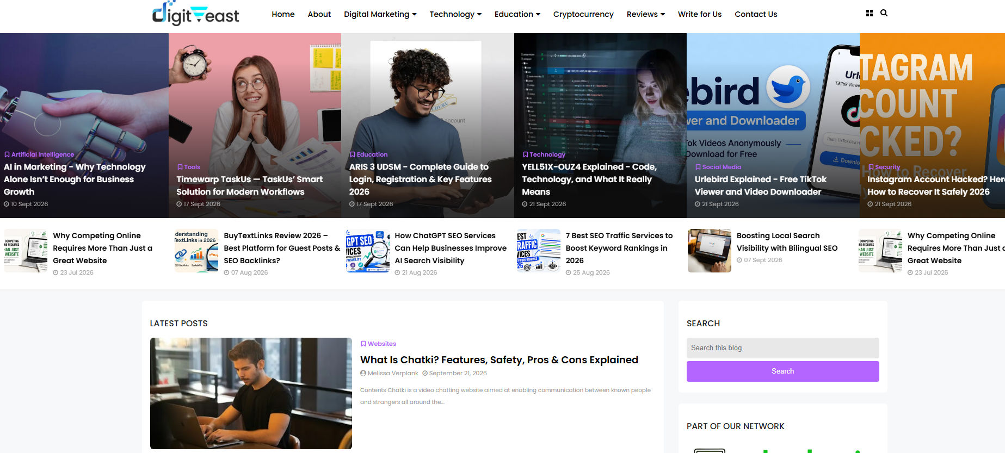Open 'AI in Marketing' featured article
1005x453 pixels.
coord(75,179)
